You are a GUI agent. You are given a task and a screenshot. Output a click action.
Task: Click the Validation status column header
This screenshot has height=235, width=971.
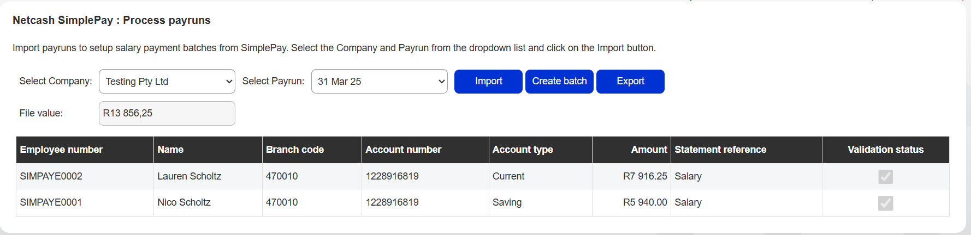pos(886,150)
